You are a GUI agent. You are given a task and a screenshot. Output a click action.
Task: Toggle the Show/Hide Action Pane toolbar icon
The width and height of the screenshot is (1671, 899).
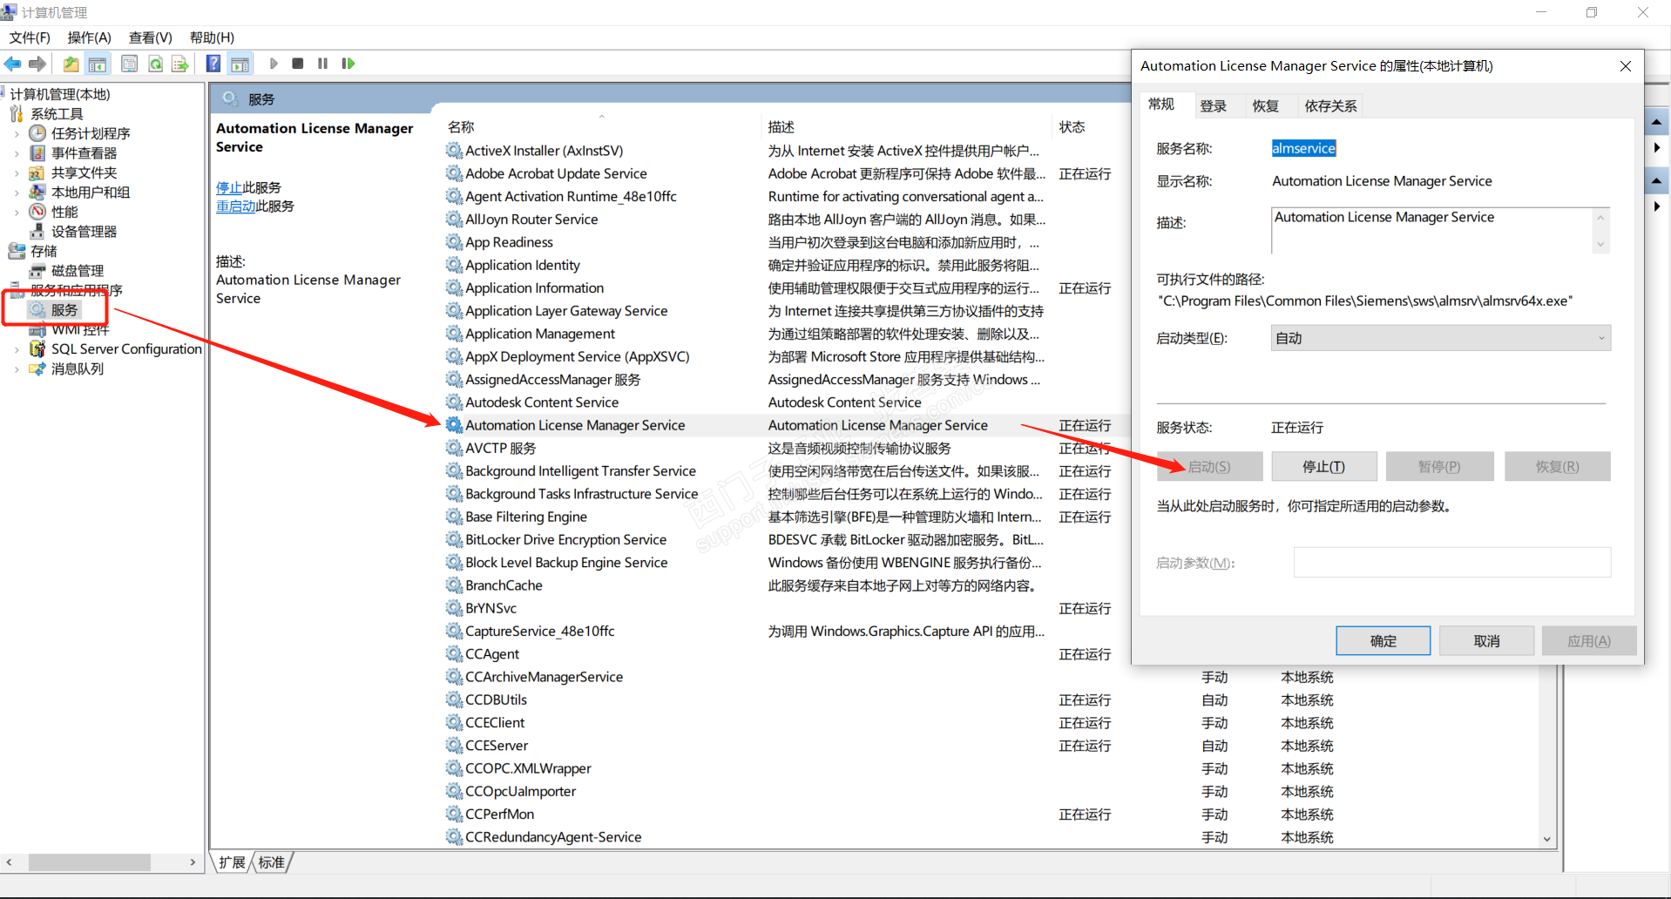(x=240, y=64)
